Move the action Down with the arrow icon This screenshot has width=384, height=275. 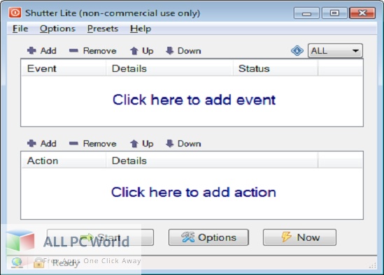(169, 143)
